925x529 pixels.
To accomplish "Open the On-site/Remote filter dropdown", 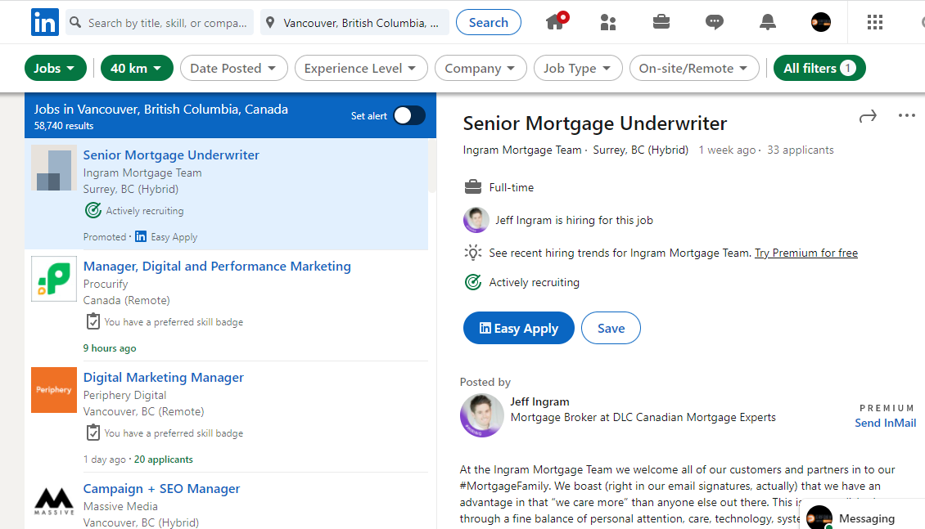I will pyautogui.click(x=693, y=69).
